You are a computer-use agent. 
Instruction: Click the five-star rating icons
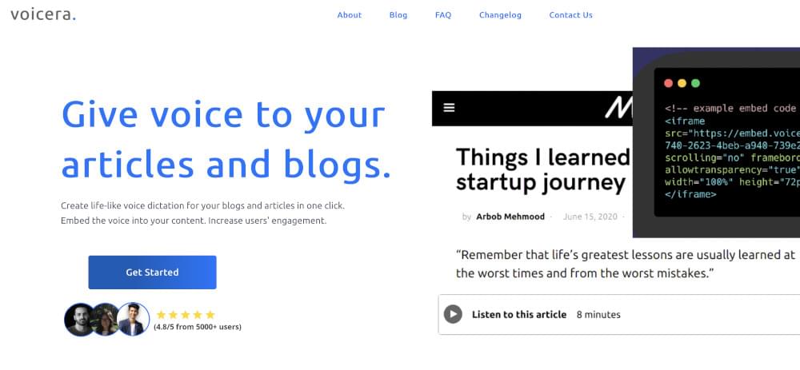(186, 314)
